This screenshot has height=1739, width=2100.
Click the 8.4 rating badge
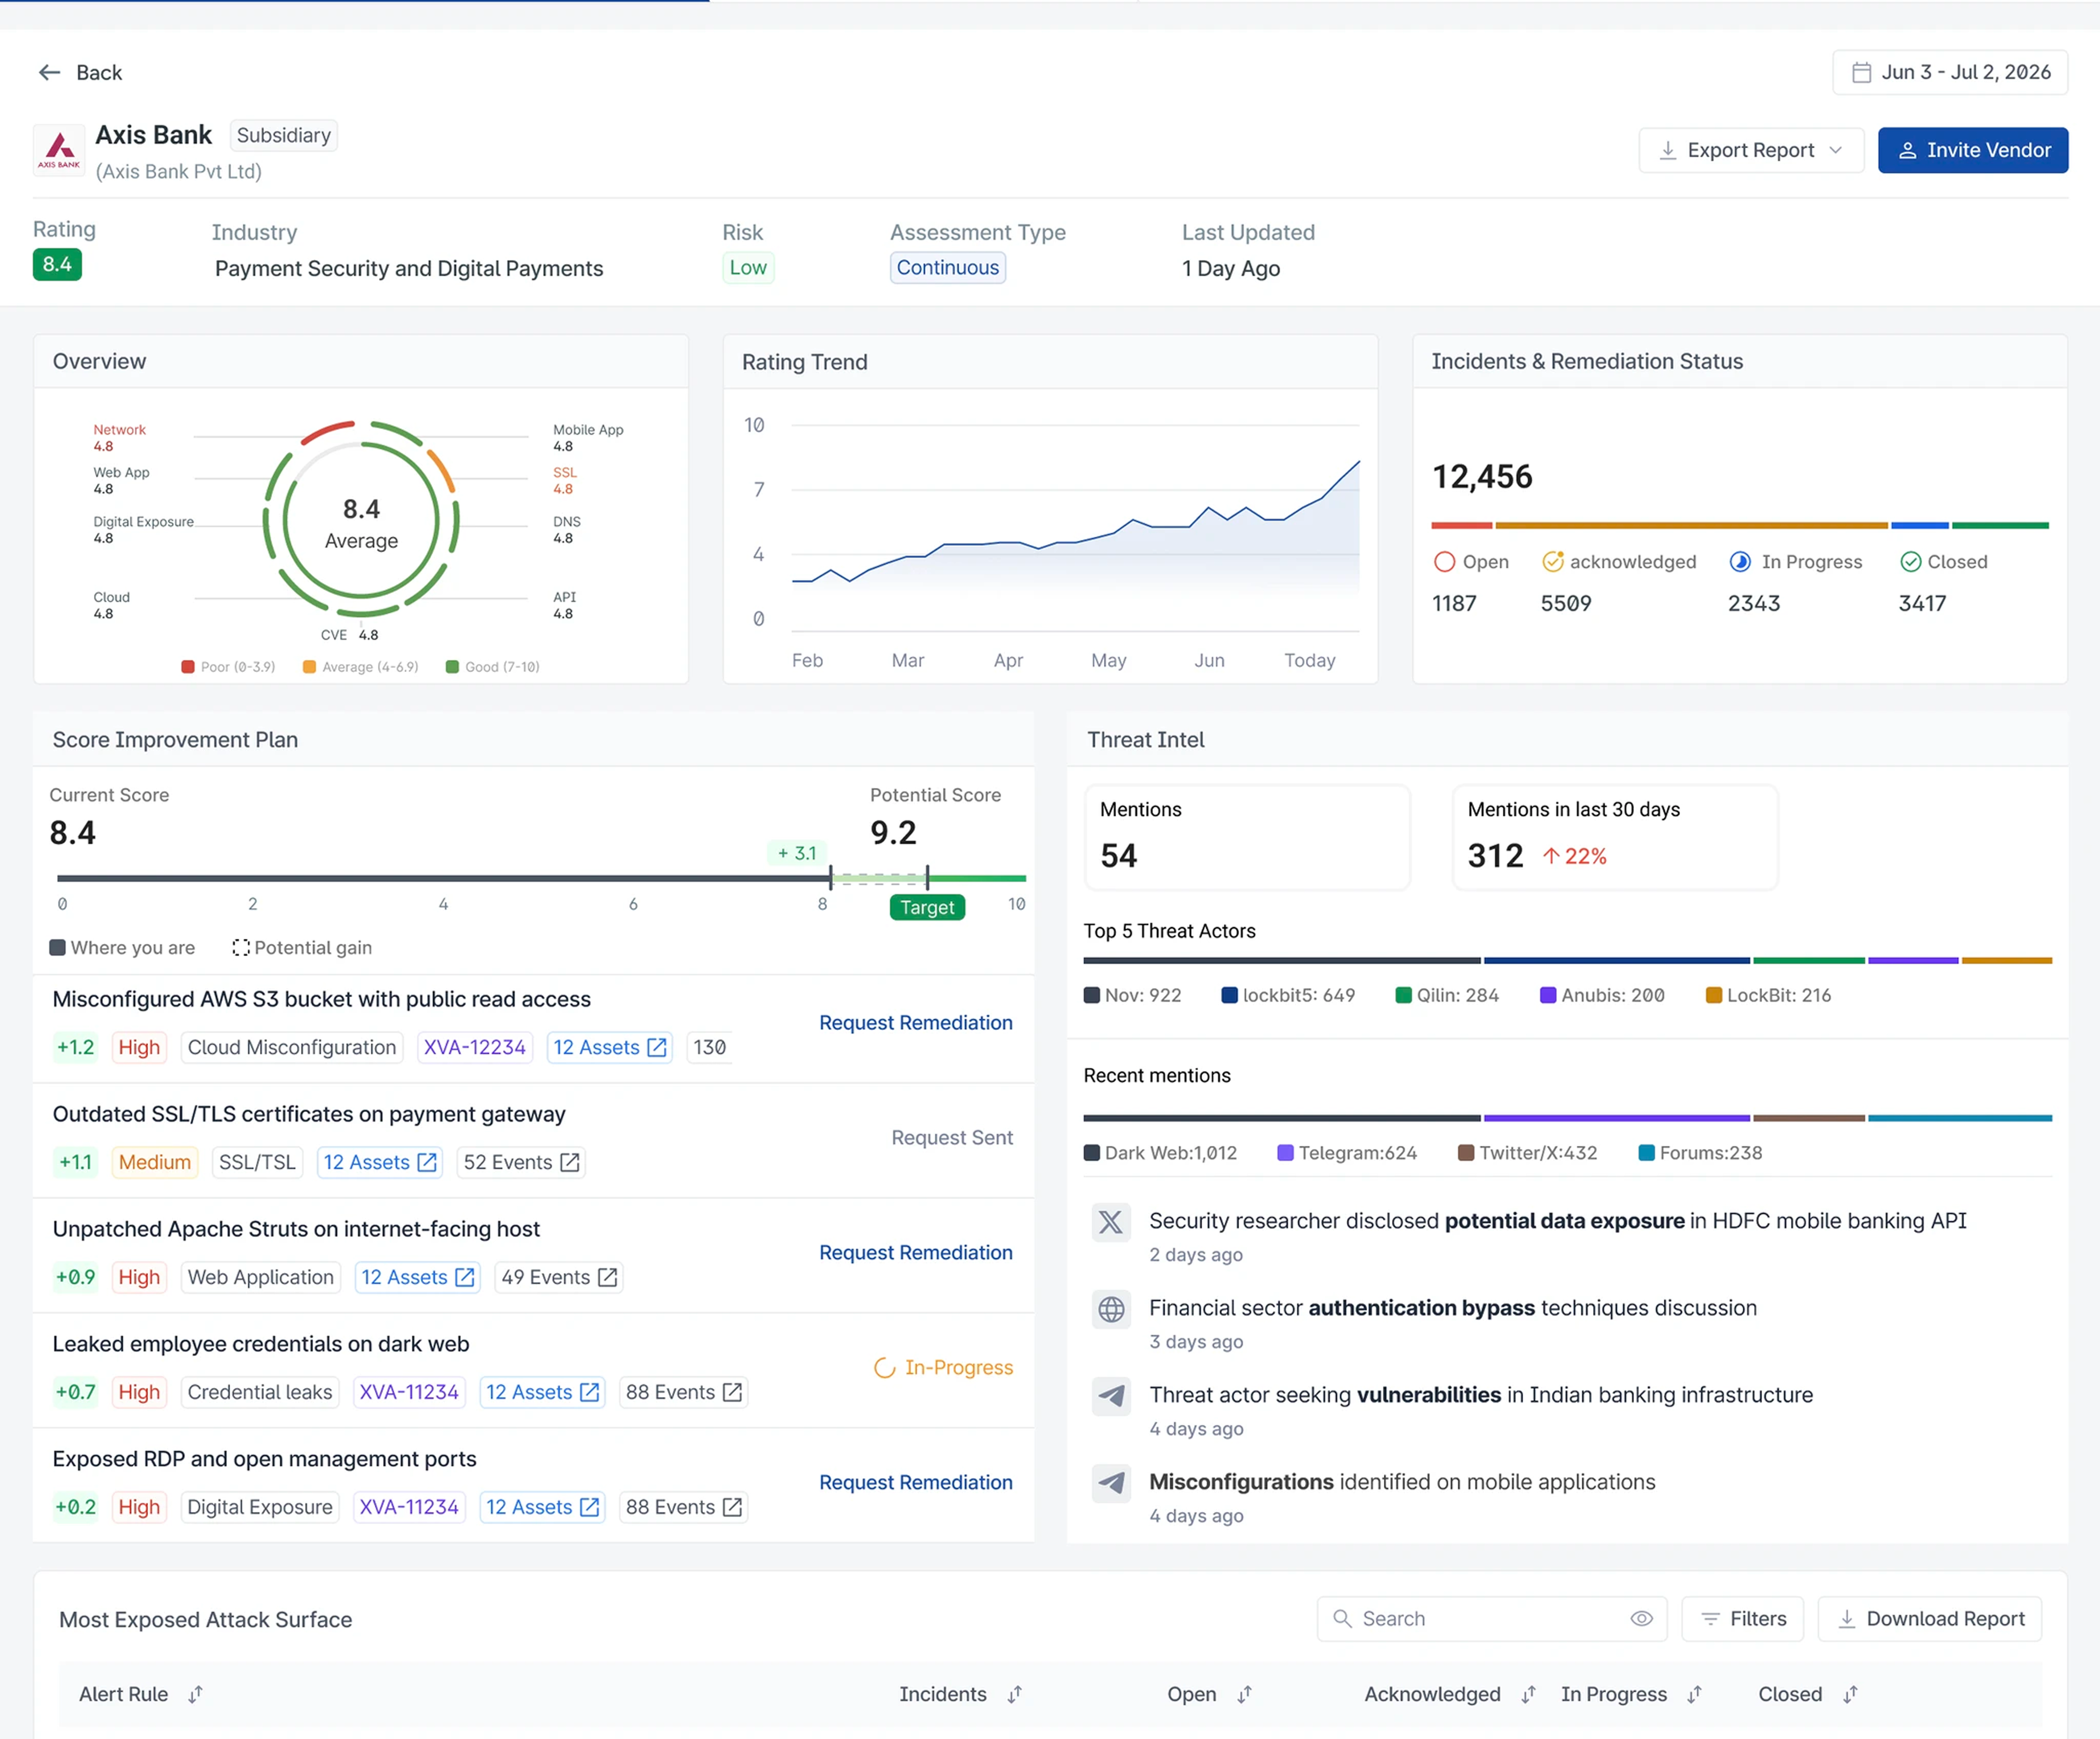[57, 264]
